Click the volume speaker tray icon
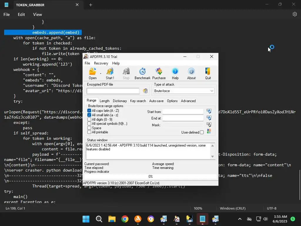The width and height of the screenshot is (301, 226). click(265, 219)
